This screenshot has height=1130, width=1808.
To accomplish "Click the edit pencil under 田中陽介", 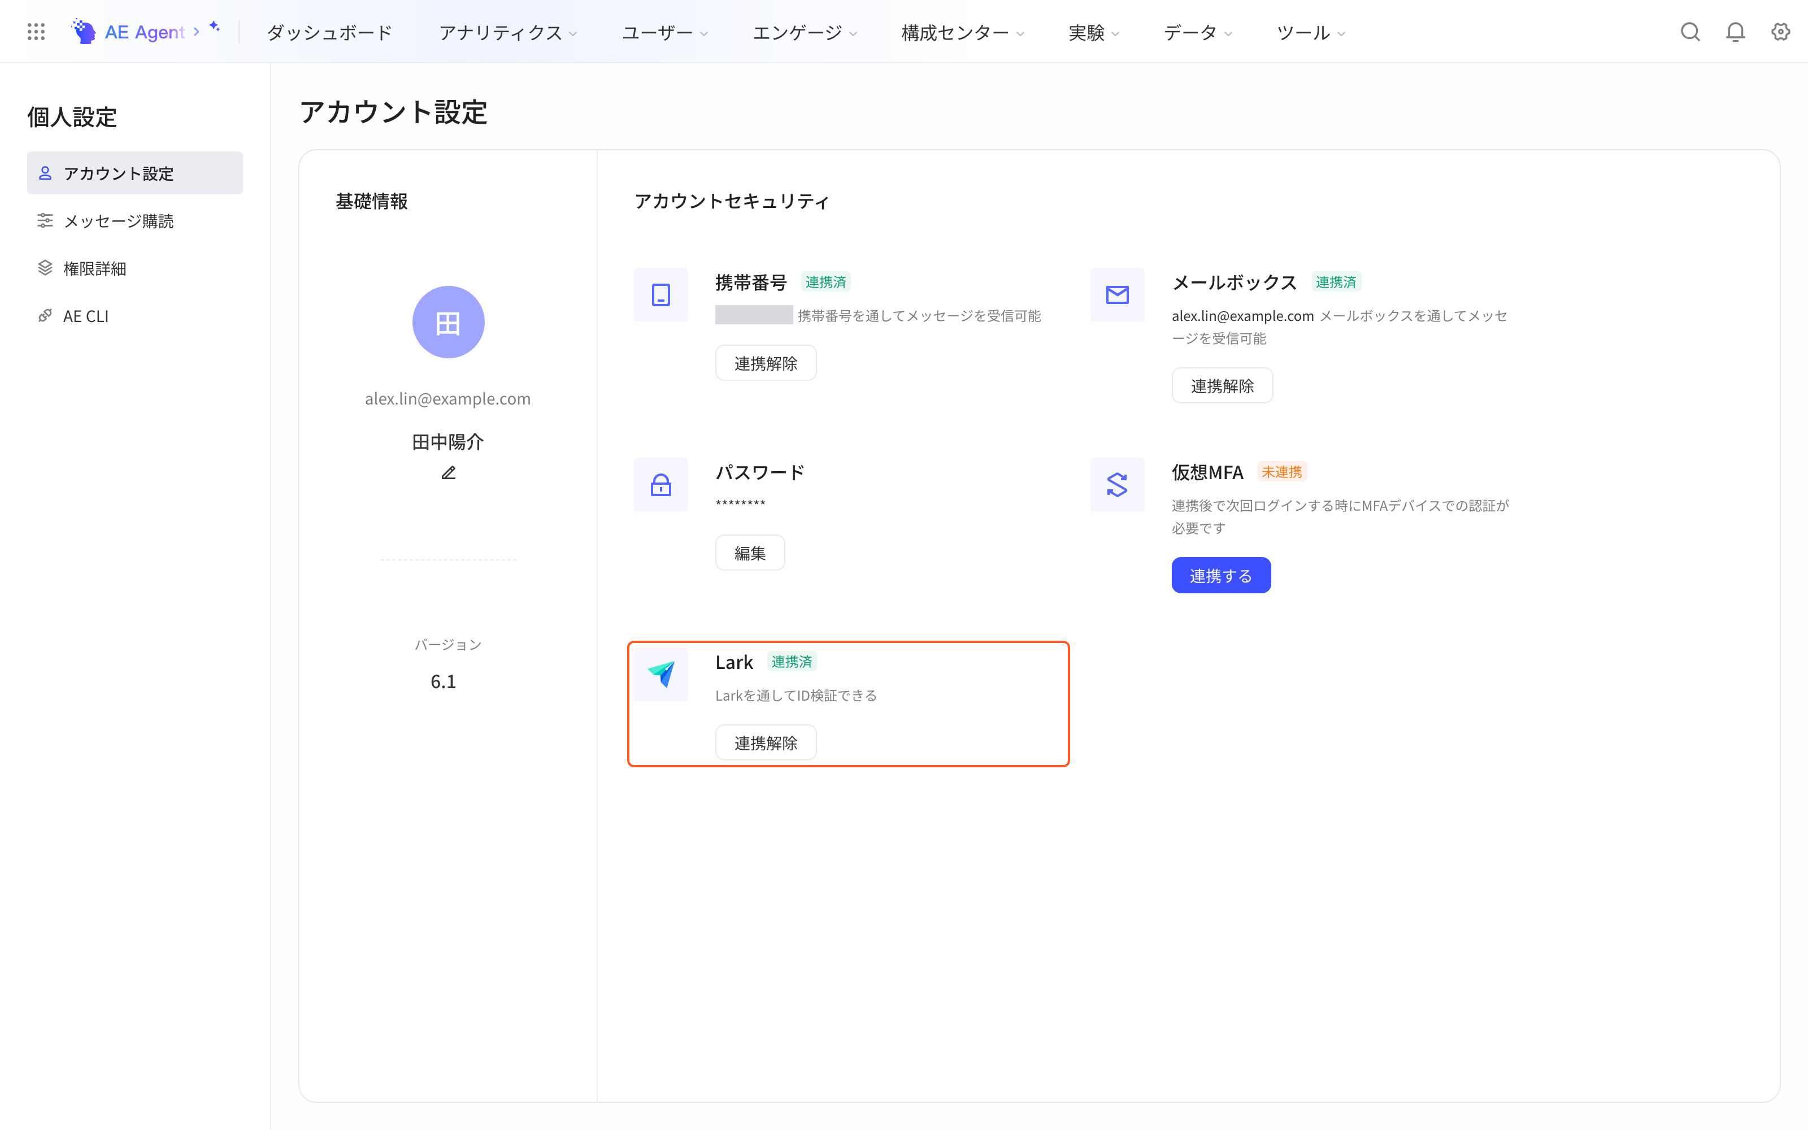I will coord(448,473).
